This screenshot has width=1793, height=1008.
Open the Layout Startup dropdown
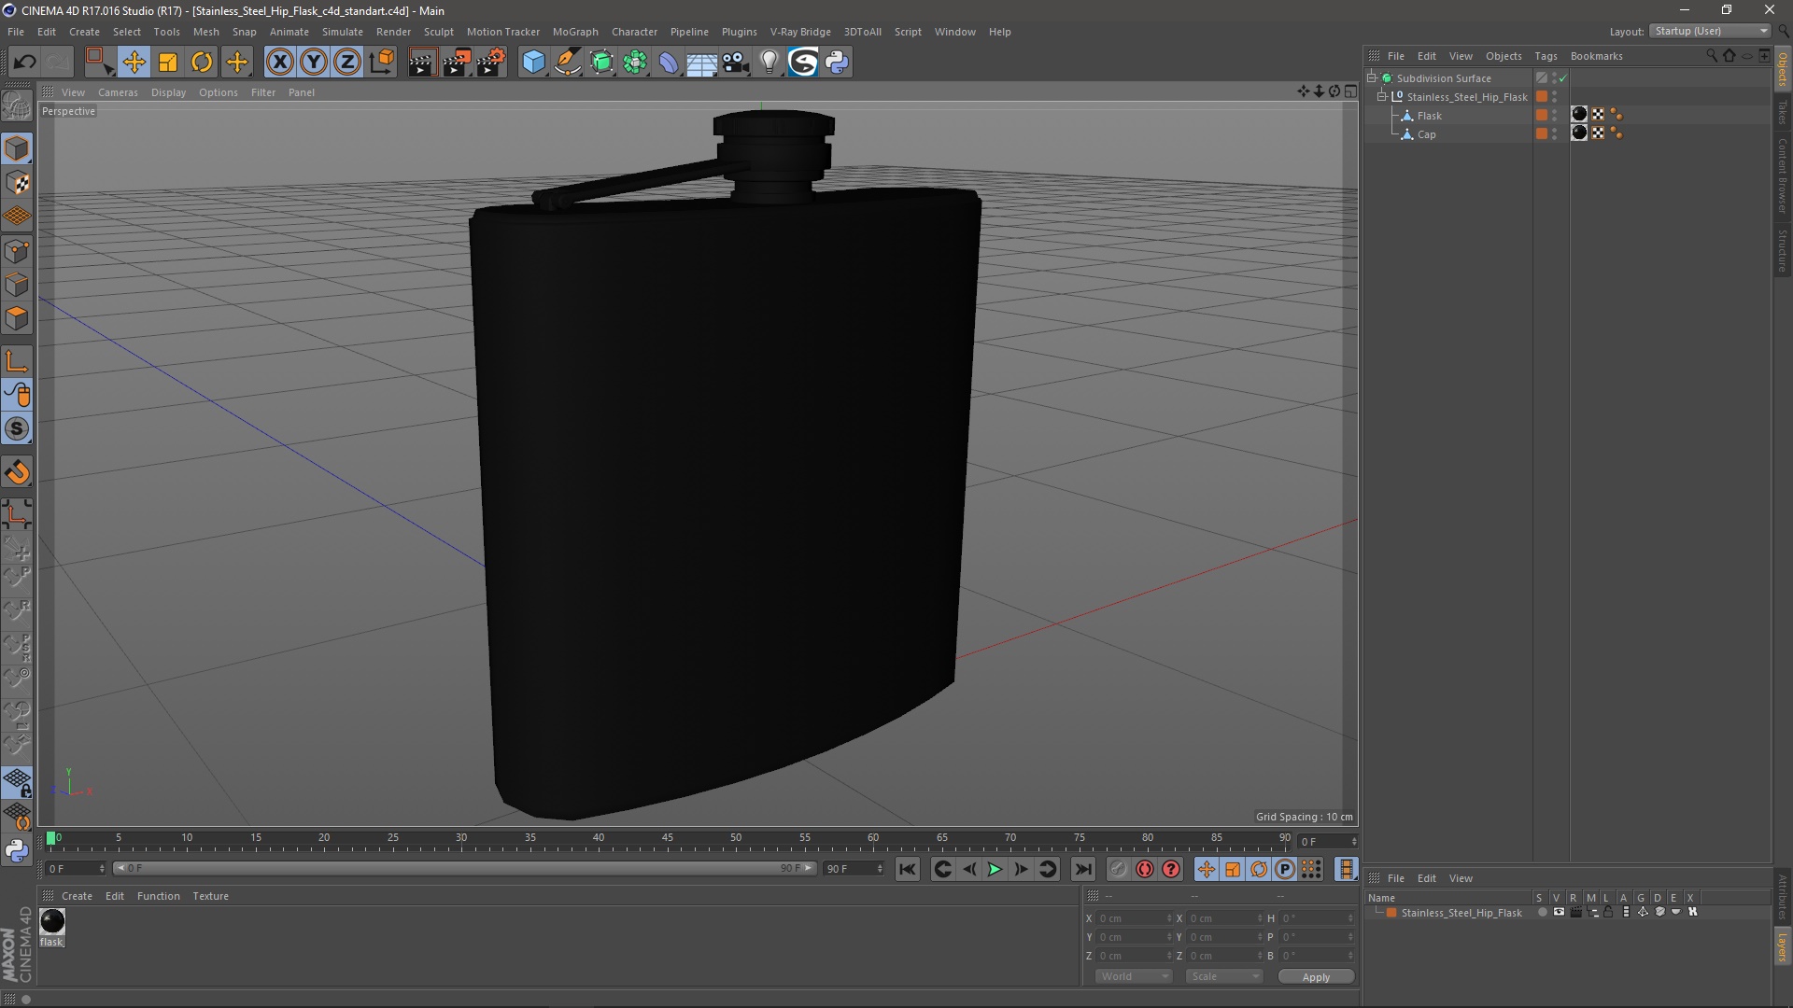[x=1710, y=31]
